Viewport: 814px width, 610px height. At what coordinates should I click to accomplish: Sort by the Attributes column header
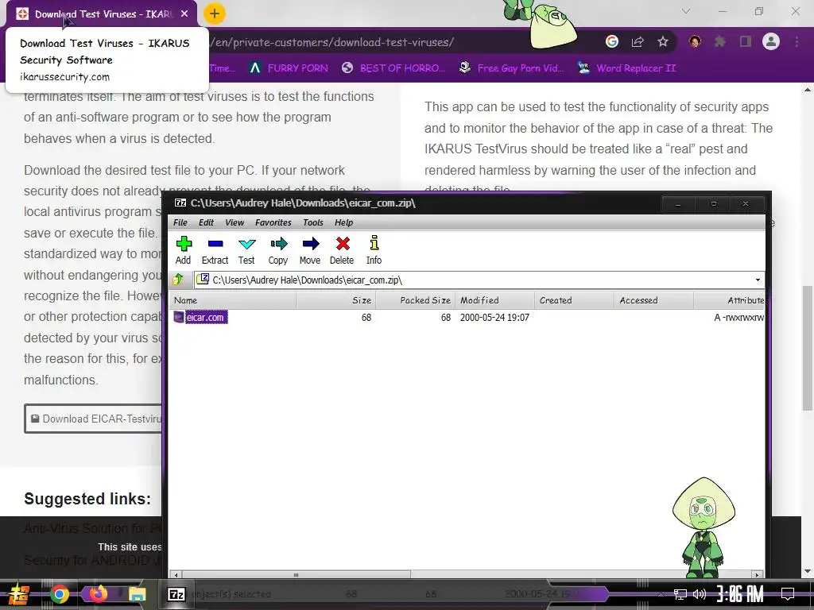tap(730, 300)
